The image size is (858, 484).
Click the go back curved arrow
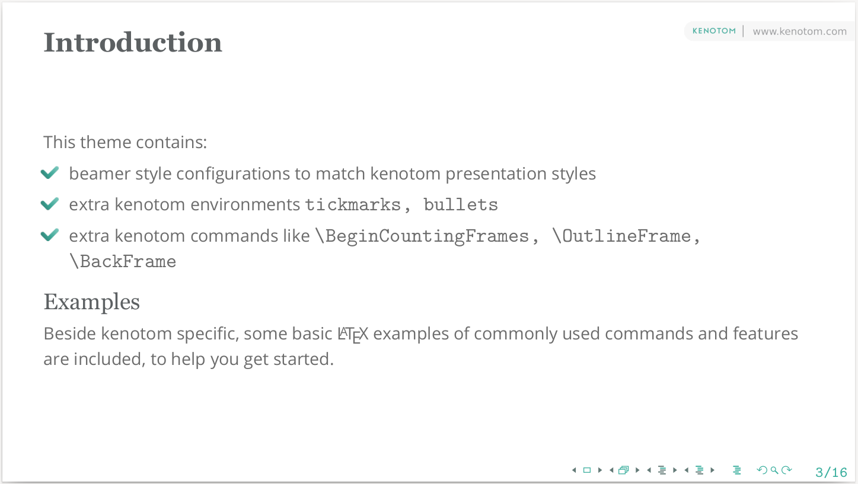click(x=762, y=470)
